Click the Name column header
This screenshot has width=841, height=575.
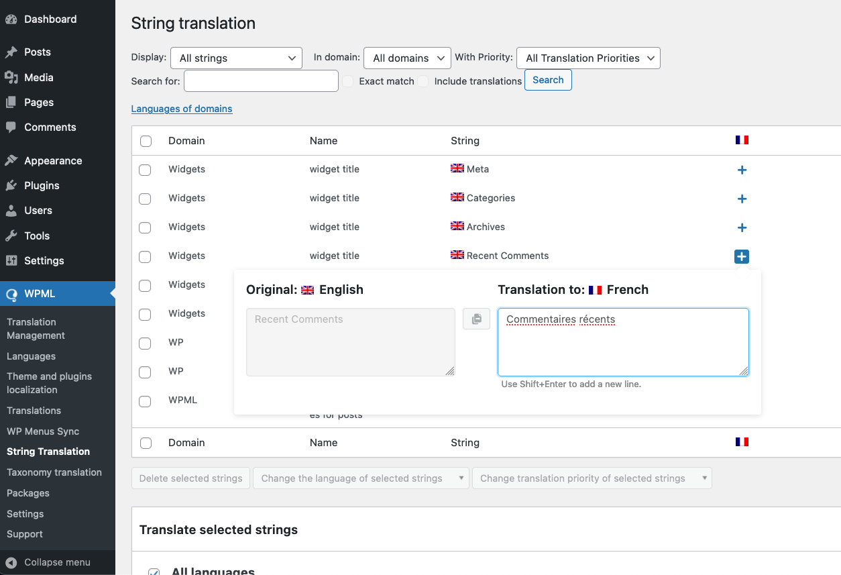point(323,141)
